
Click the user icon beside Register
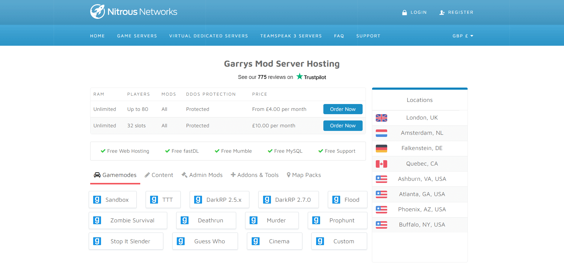442,13
